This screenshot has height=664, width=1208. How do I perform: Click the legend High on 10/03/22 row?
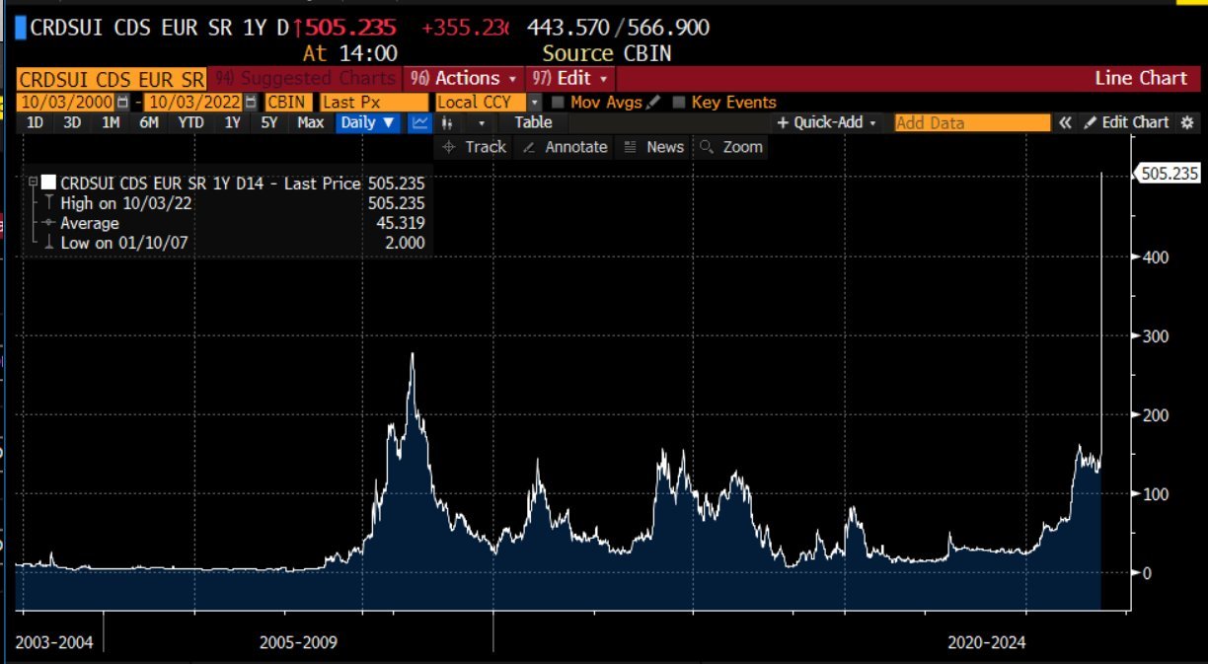click(233, 203)
